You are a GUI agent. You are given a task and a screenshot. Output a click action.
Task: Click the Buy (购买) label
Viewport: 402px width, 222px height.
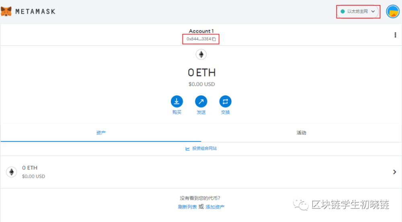tap(176, 112)
